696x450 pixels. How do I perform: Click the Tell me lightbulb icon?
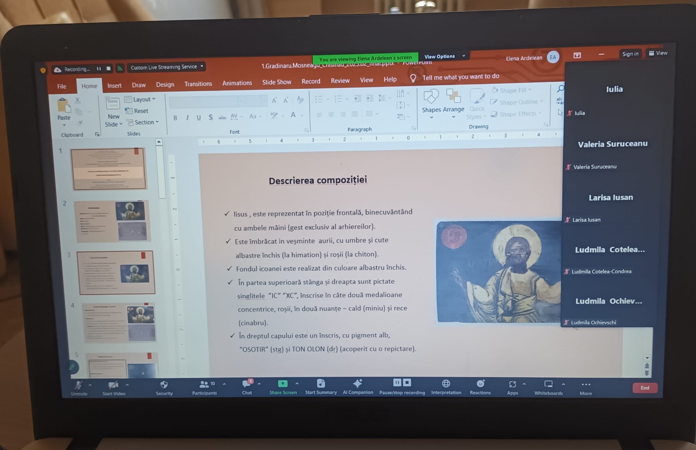413,78
